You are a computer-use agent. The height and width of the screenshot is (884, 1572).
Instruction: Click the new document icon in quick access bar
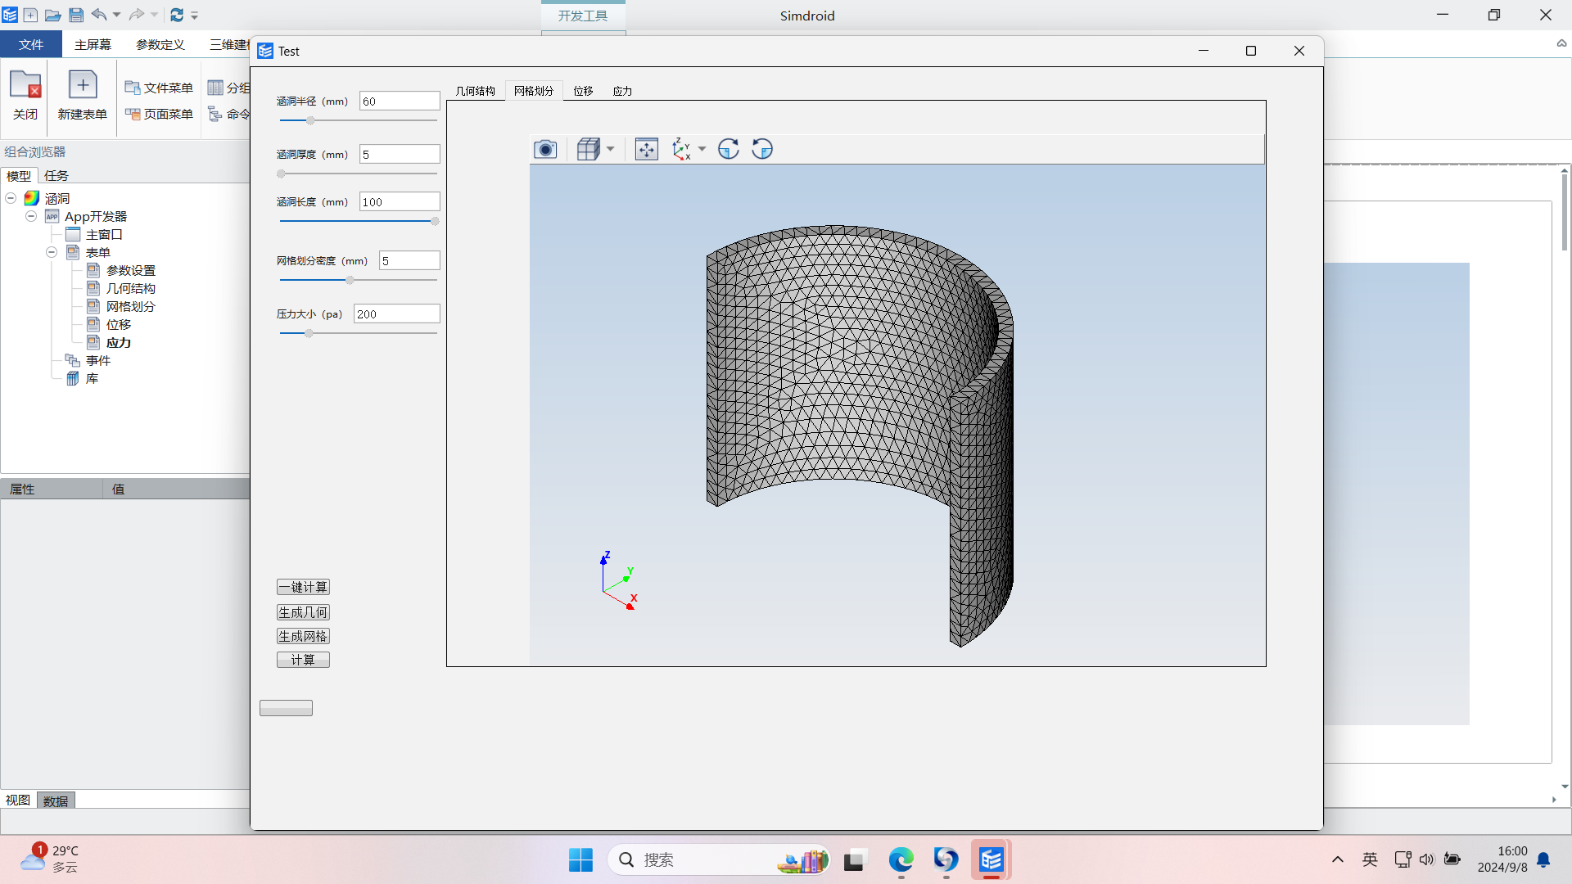click(30, 15)
